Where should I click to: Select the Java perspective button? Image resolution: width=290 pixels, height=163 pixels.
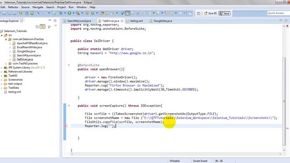[225, 13]
